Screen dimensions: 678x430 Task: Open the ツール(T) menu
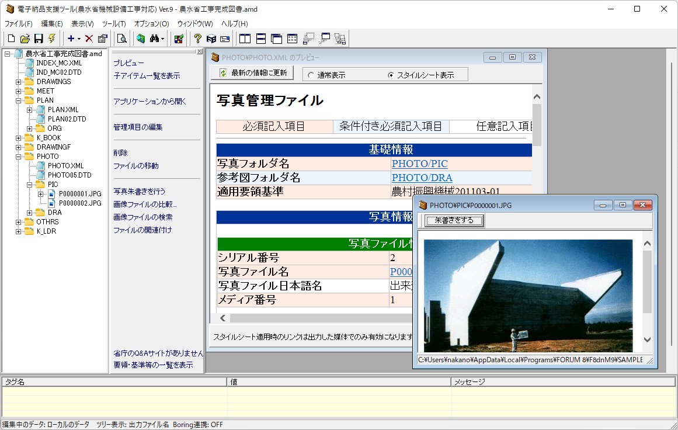[114, 24]
